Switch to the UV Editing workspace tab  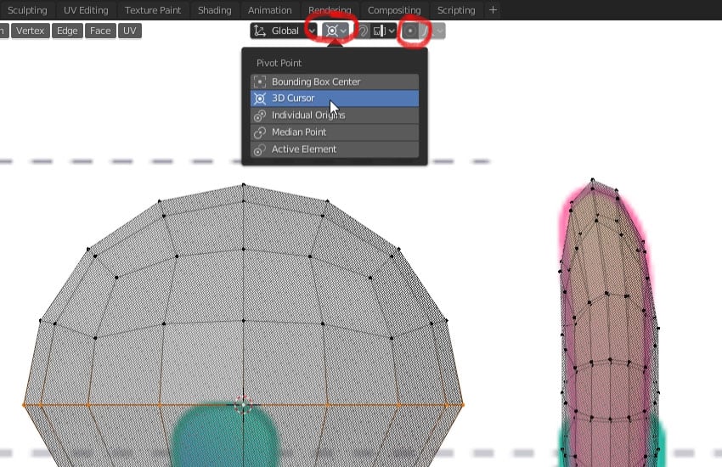point(86,10)
